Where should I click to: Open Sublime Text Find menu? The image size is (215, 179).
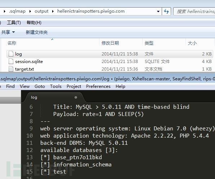[x=10, y=86]
